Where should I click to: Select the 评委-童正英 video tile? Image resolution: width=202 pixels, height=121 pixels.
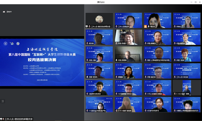point(158,71)
